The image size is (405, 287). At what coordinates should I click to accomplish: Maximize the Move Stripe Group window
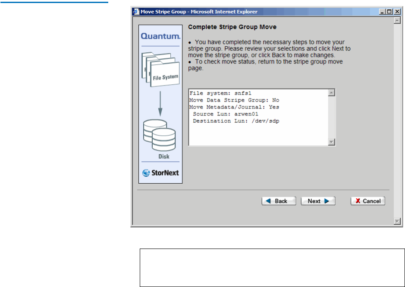tap(389, 12)
